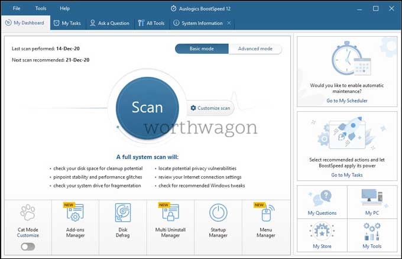This screenshot has width=402, height=259.
Task: Open the My Tools tile
Action: pyautogui.click(x=372, y=235)
